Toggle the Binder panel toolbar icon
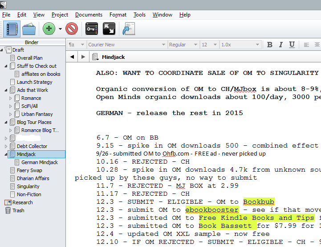Viewport: 321px width, 247px height. 12,29
